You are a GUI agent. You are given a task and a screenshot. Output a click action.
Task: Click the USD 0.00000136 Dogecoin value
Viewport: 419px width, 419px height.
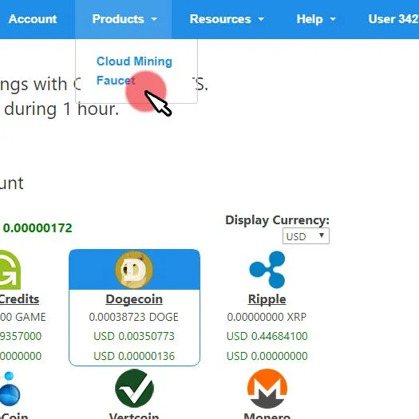(x=134, y=356)
